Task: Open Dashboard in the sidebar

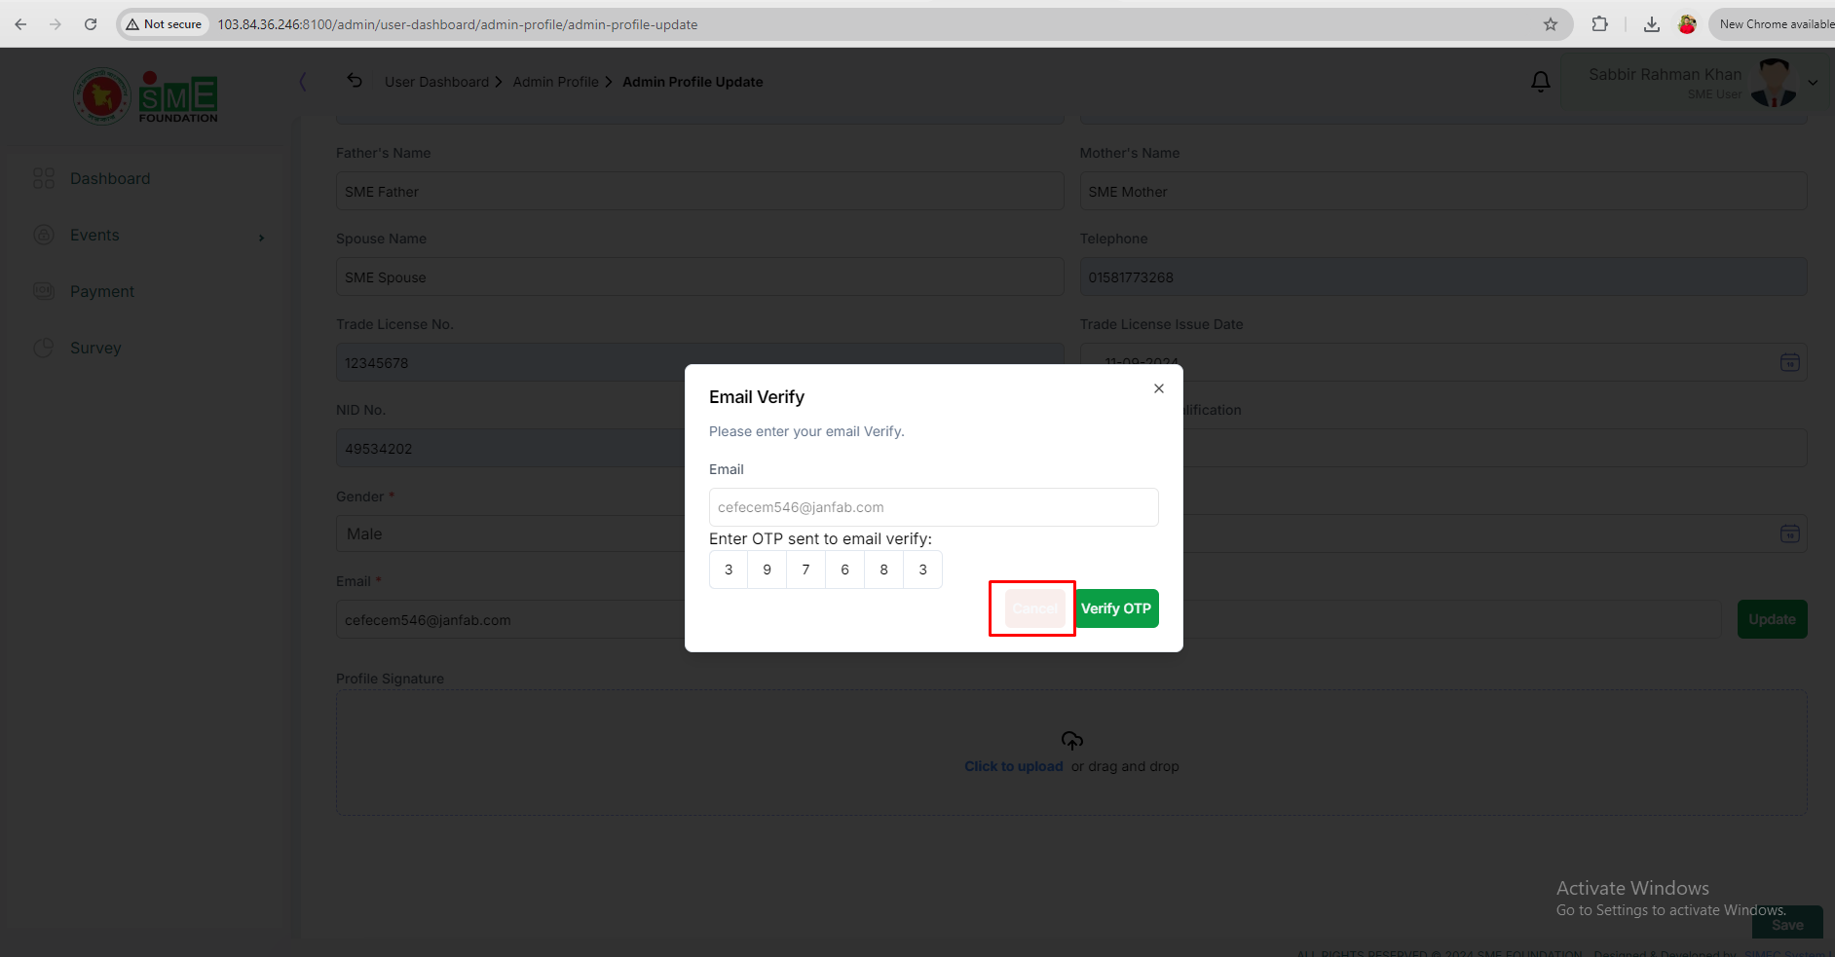Action: click(110, 178)
